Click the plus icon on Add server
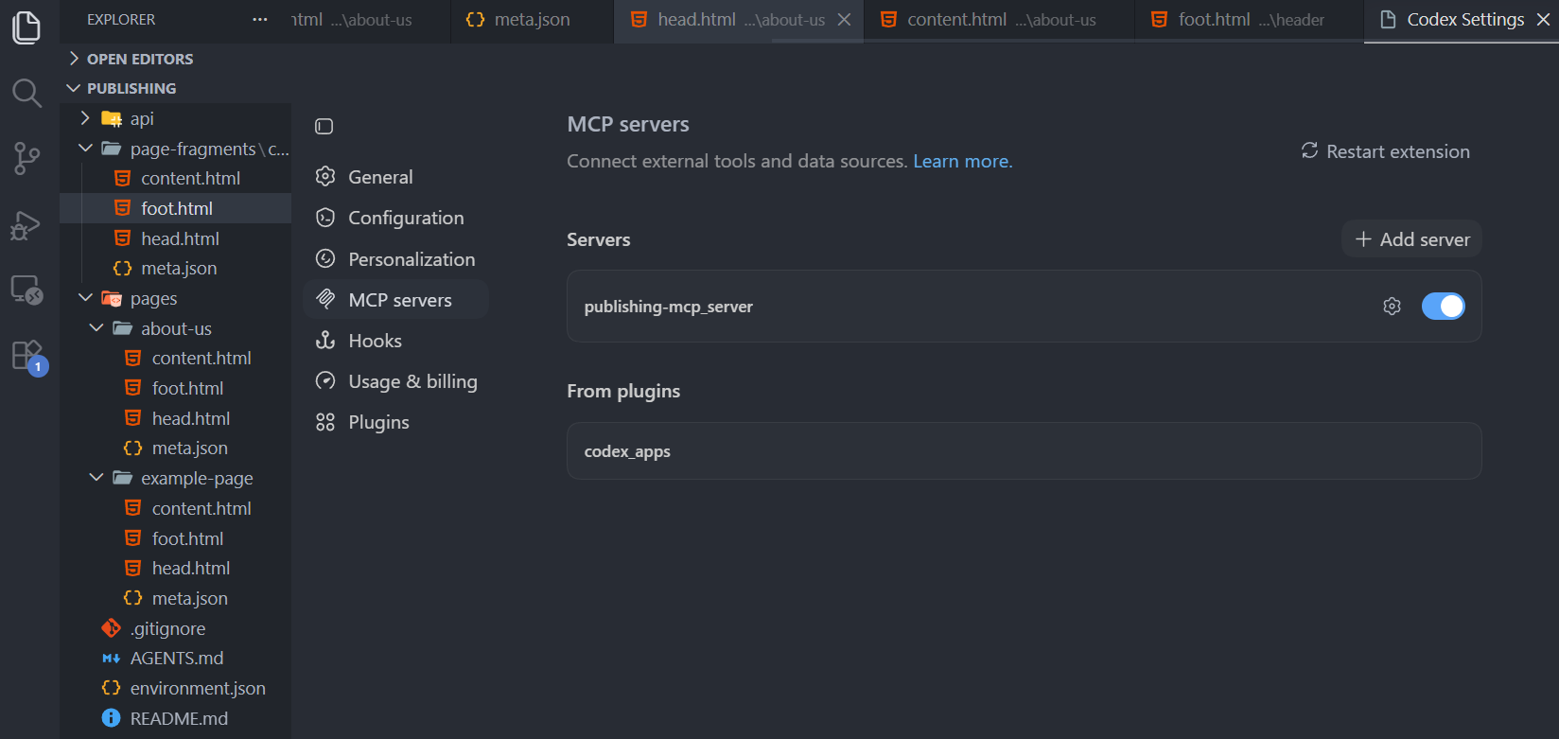Image resolution: width=1559 pixels, height=739 pixels. click(x=1363, y=239)
